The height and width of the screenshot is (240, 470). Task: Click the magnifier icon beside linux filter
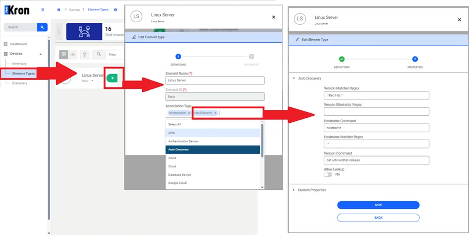(x=98, y=54)
